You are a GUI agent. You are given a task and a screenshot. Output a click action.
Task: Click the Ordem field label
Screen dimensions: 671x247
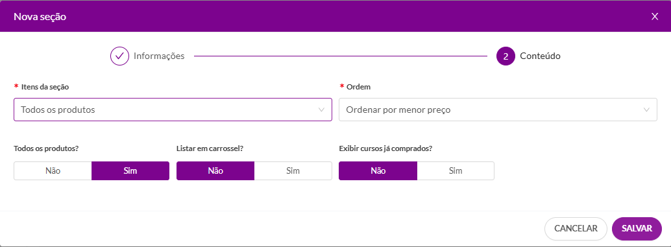[x=359, y=87]
